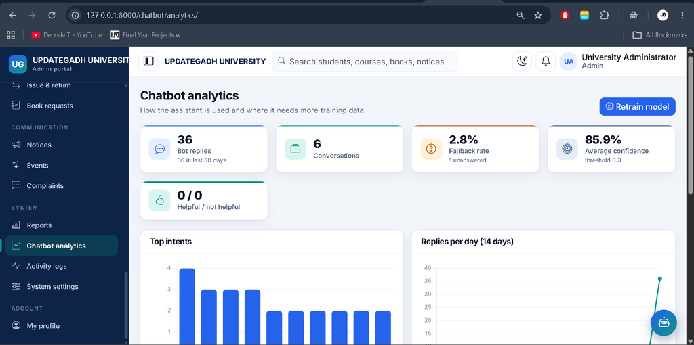Click the address bar URL

tap(142, 15)
